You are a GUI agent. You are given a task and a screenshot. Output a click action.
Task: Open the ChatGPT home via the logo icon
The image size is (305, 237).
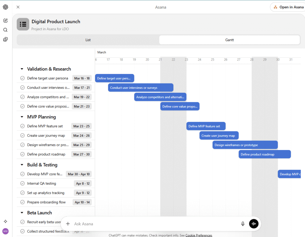5,7
